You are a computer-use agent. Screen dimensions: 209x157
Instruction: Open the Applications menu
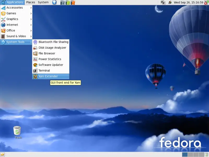click(12, 2)
